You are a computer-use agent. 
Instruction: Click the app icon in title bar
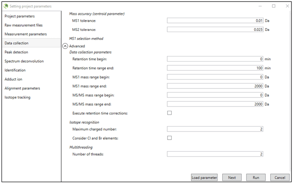(6, 6)
